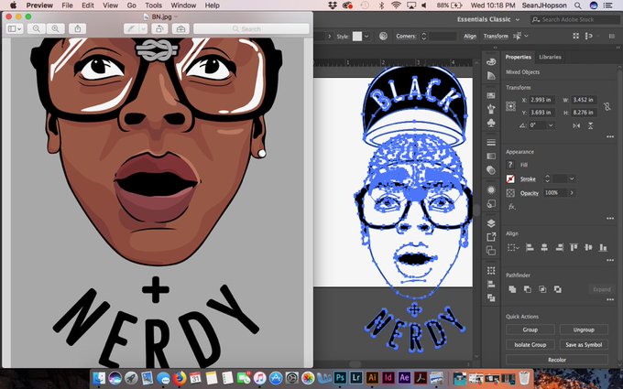Click the Preview search field

[251, 28]
